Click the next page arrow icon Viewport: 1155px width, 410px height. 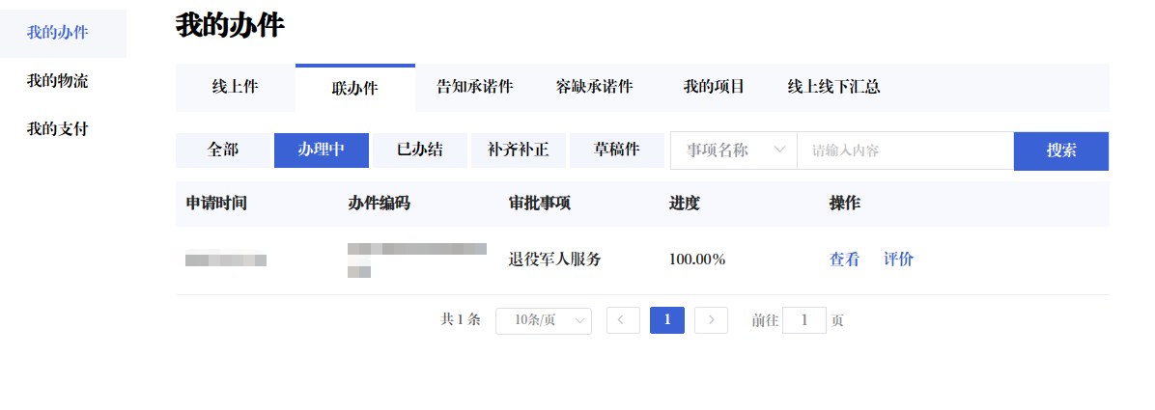click(x=711, y=320)
